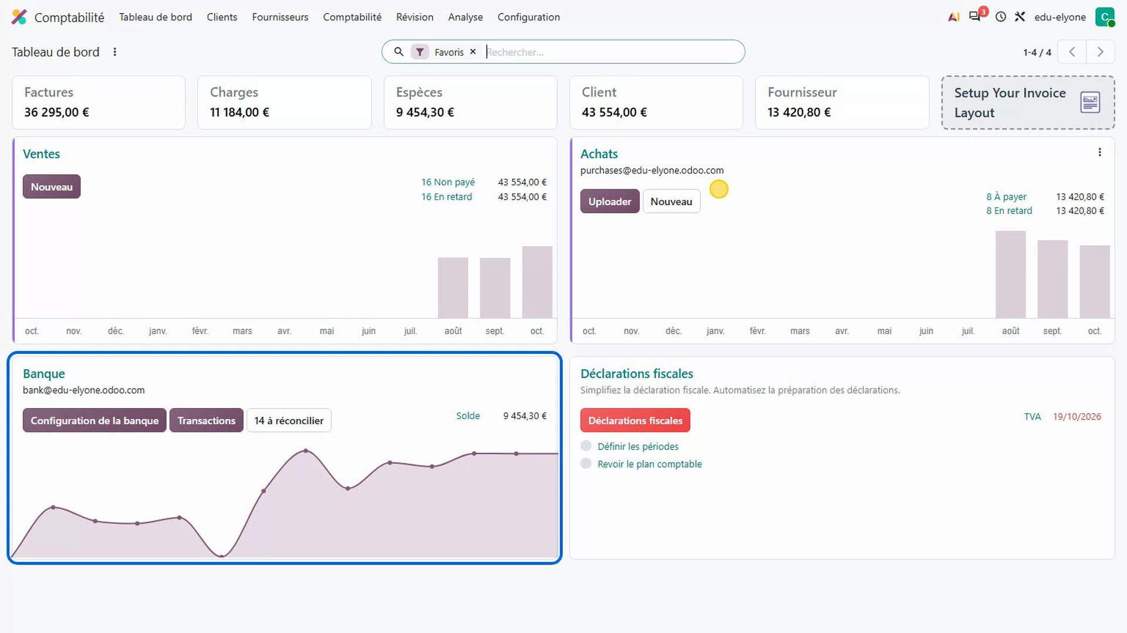Open the Banque journal title link
1127x633 pixels.
tap(44, 374)
